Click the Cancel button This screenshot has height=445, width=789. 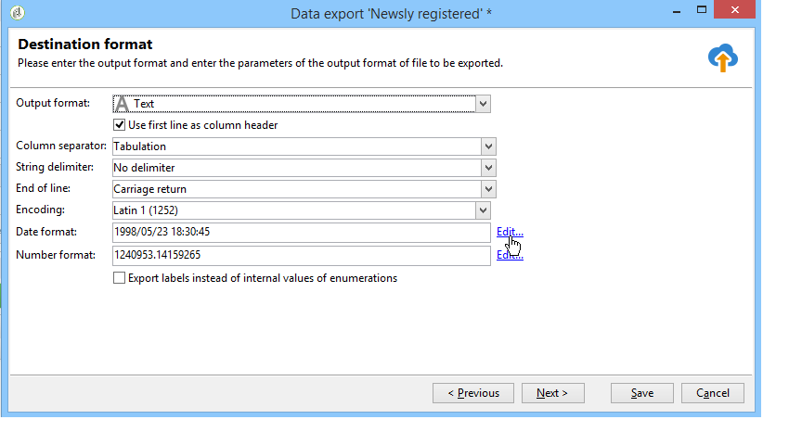click(713, 393)
